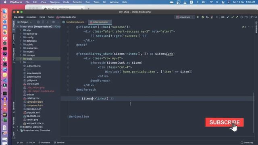Open the Pull Requests tool window strip
Viewport: 258px width, 145px height.
pyautogui.click(x=14, y=56)
